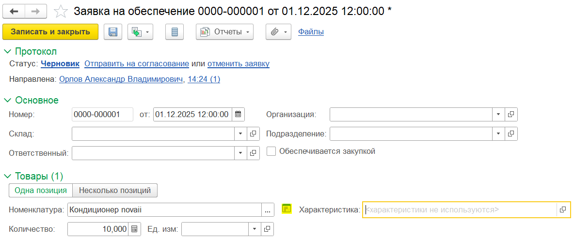The image size is (574, 239).
Task: Open the Ответственный dropdown list
Action: tap(241, 153)
